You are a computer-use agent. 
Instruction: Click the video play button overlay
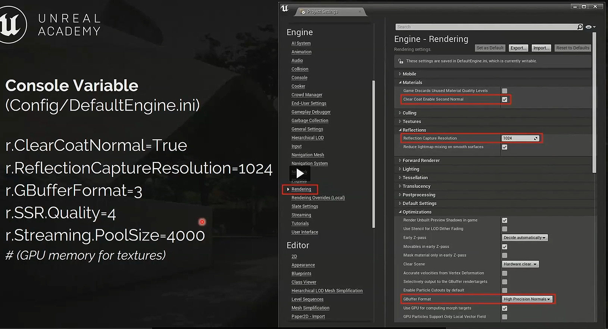[x=300, y=173]
